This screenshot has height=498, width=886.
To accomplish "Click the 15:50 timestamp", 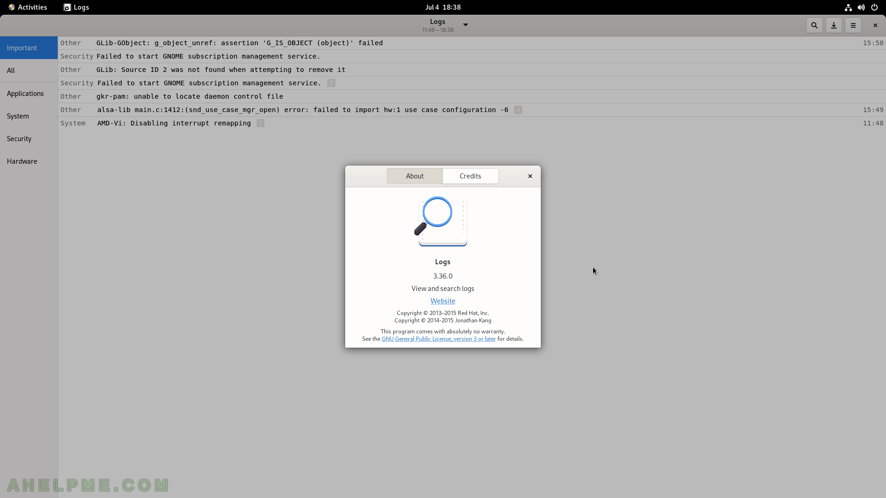I will pos(873,43).
